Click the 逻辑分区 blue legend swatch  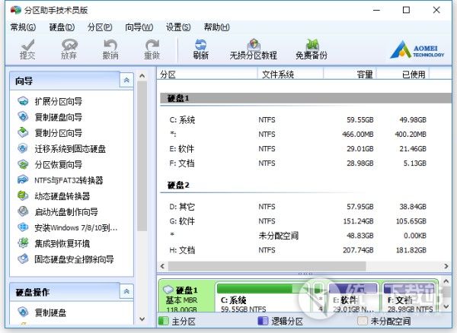tap(263, 321)
